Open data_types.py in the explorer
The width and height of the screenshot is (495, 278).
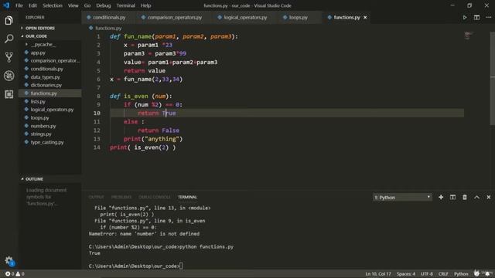pyautogui.click(x=45, y=77)
